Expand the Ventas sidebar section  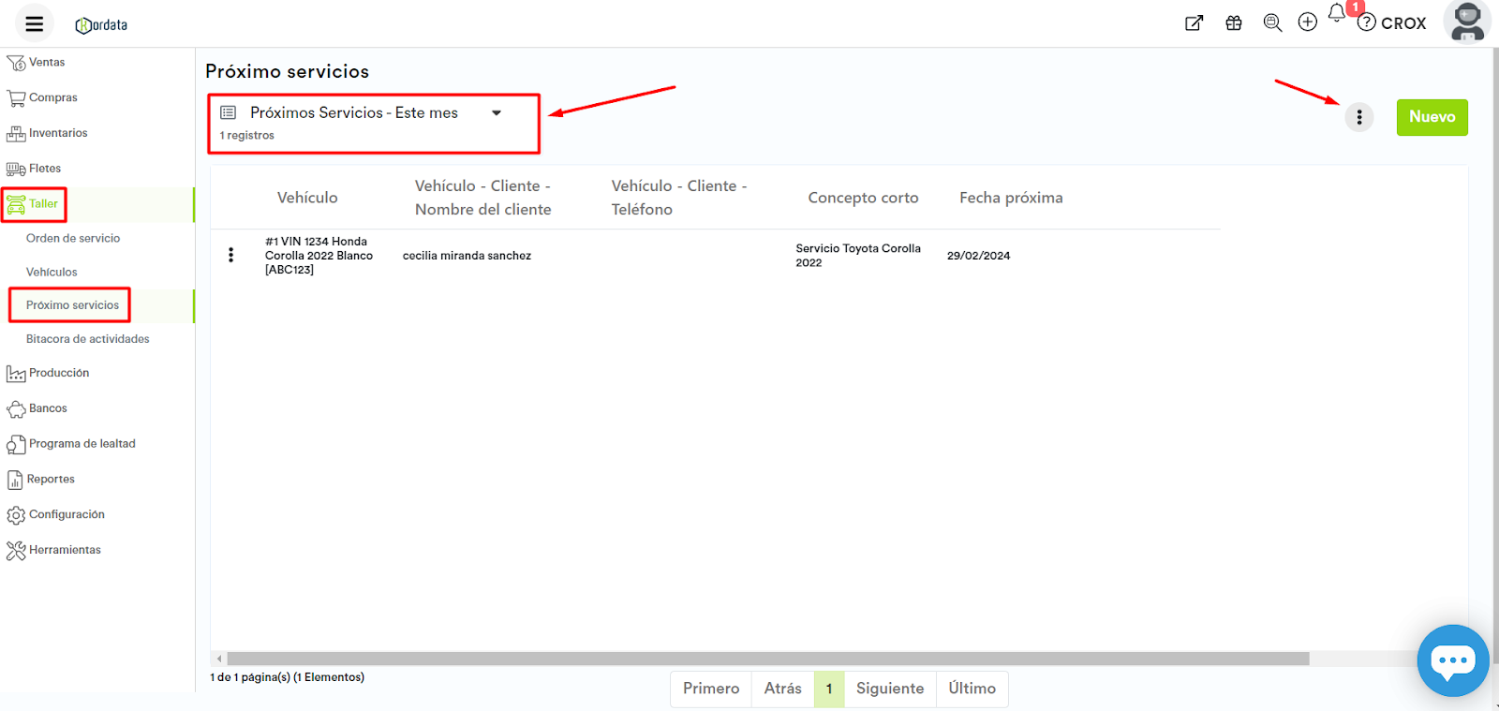point(47,63)
